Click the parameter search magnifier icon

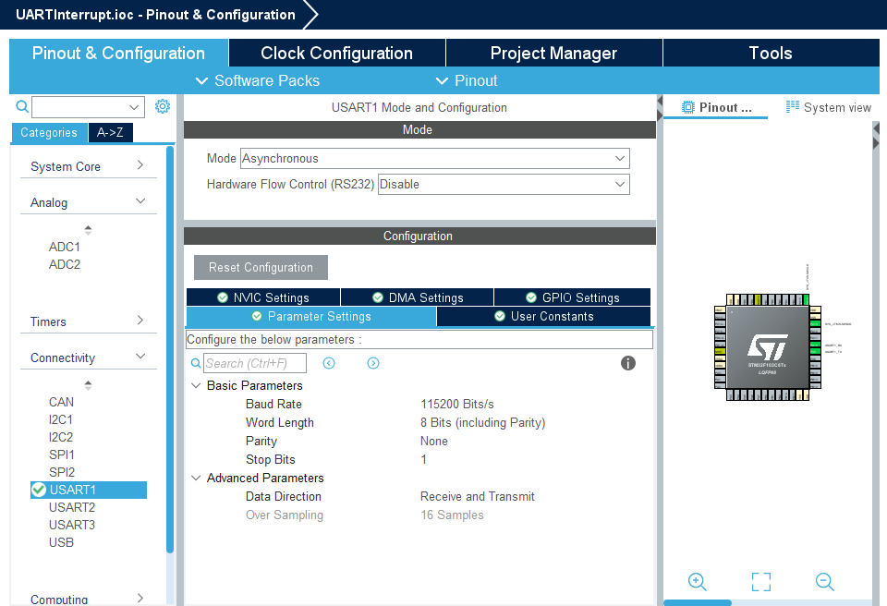click(196, 363)
